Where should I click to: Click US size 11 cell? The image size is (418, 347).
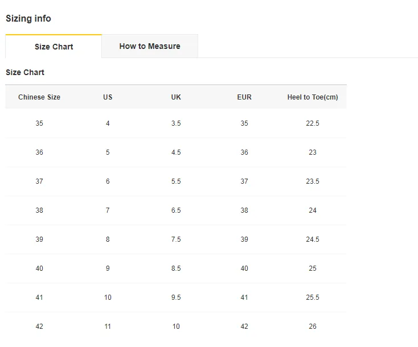click(x=108, y=327)
